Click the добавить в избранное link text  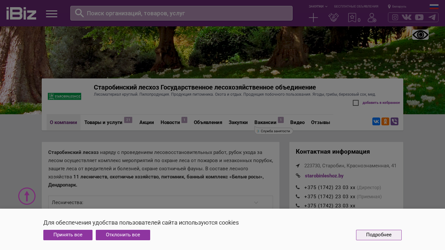[x=381, y=103]
